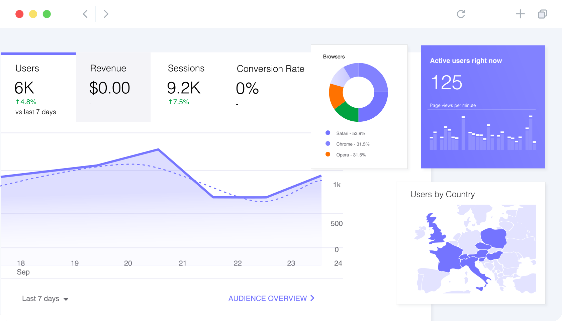Open a new tab with plus icon
Screen dimensions: 562x321
[x=520, y=14]
